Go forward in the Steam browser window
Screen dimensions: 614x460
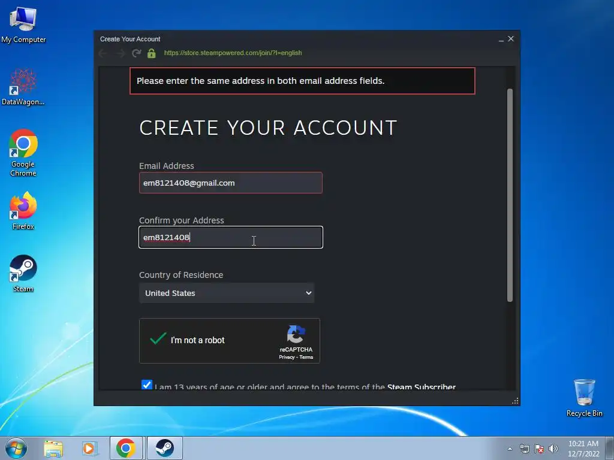121,53
